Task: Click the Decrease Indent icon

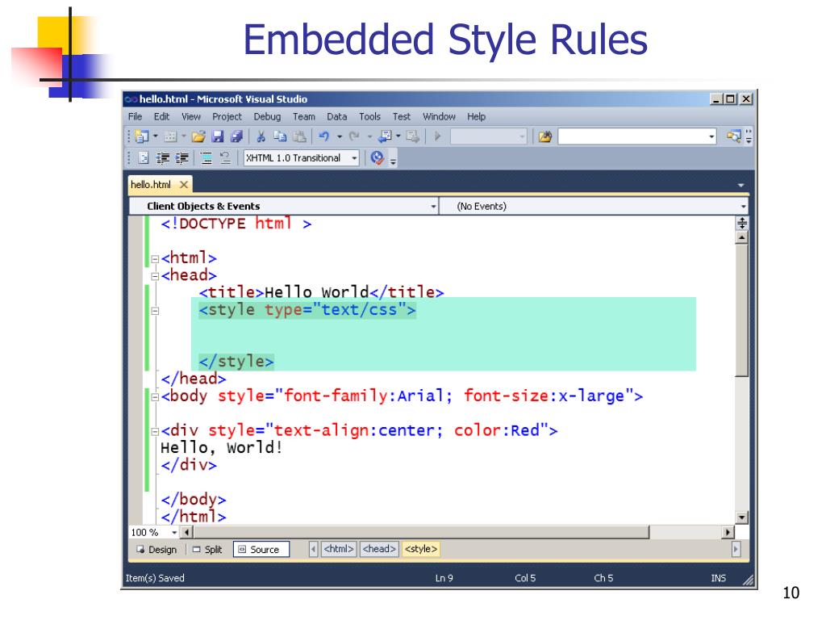Action: (x=163, y=157)
